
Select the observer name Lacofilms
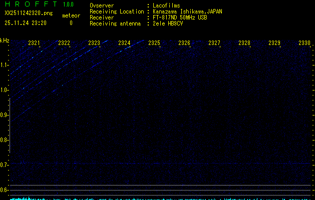166,5
